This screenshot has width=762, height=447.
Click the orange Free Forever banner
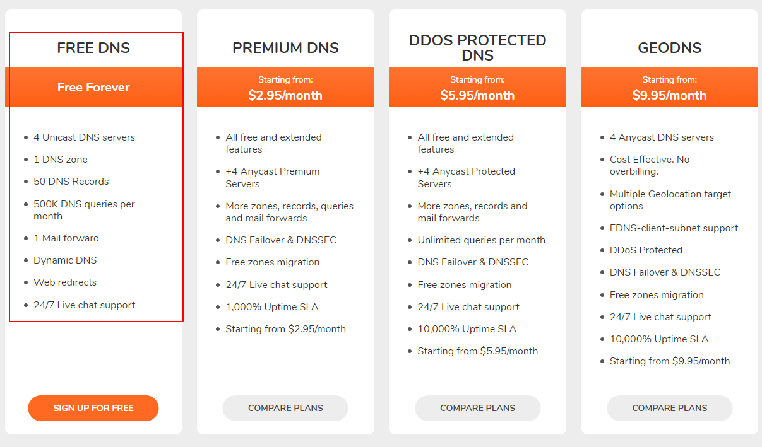(93, 87)
